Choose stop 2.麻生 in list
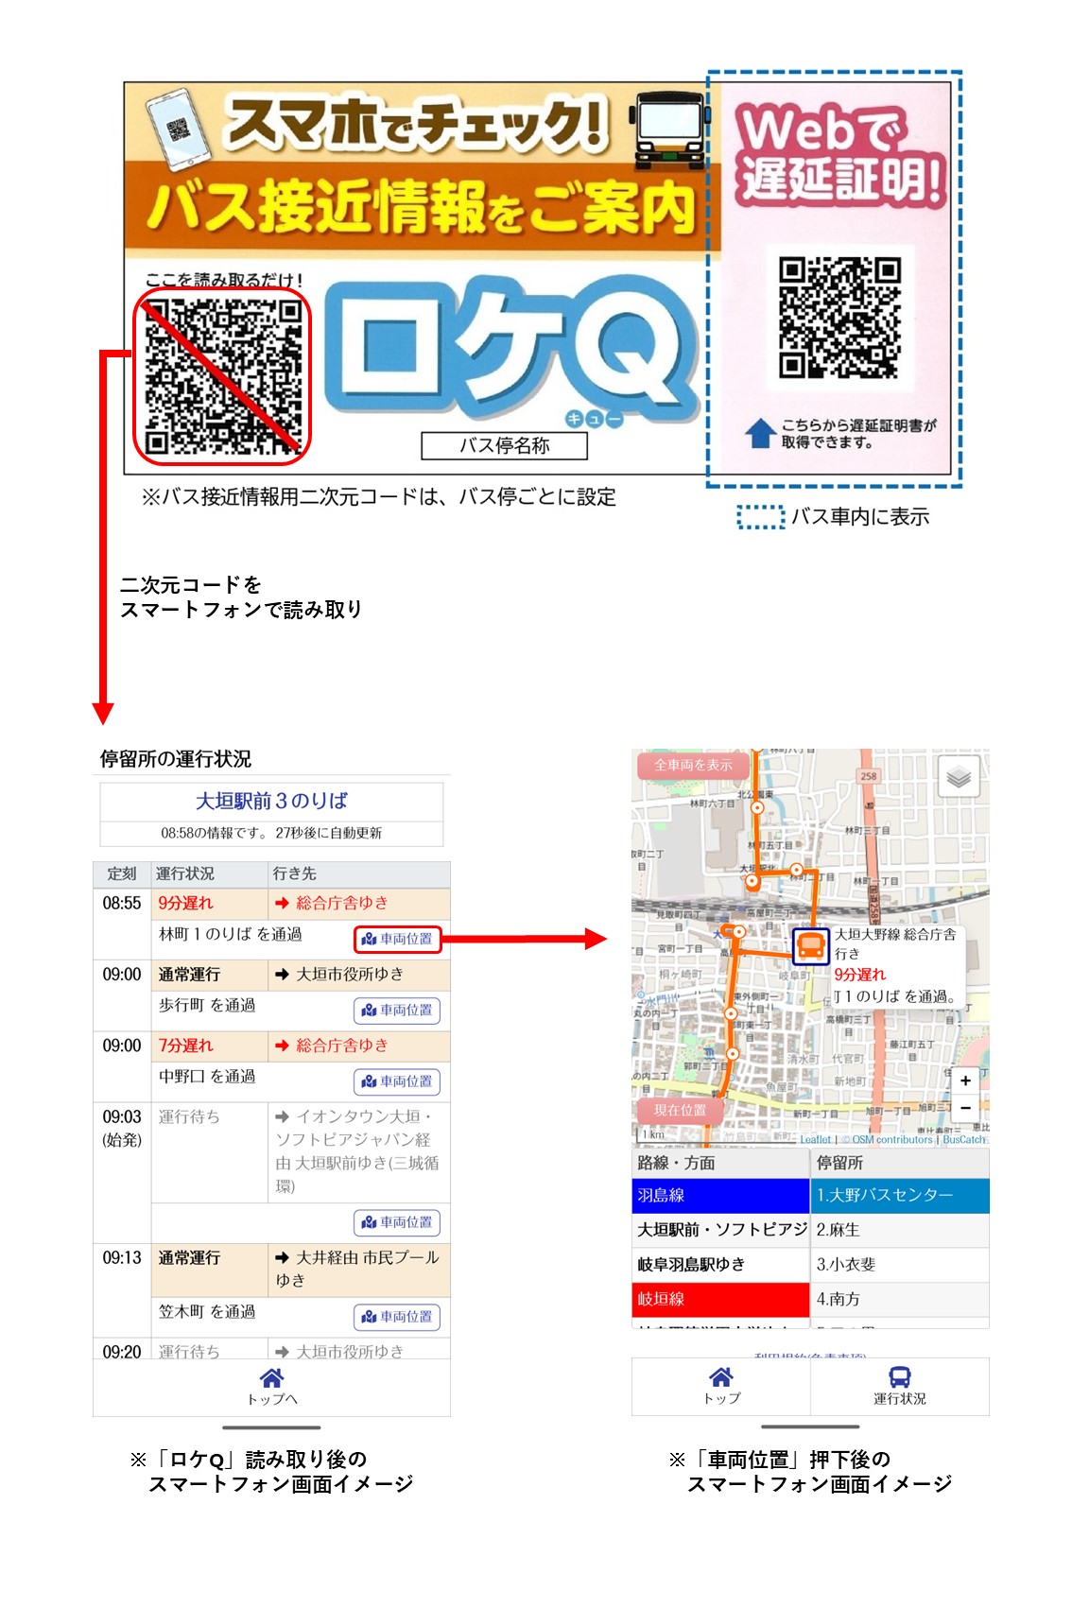 point(899,1230)
